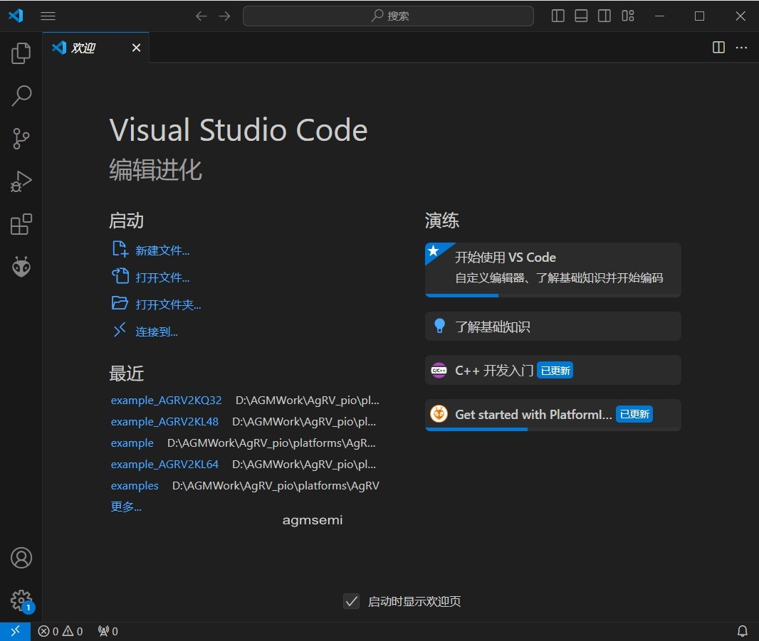Screen dimensions: 759x641
Task: Open recent project example_AGRV2KQ32
Action: [x=166, y=401]
